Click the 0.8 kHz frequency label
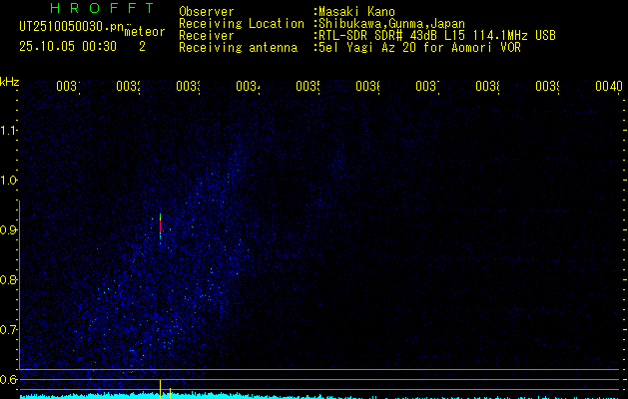Viewport: 628px width, 399px height. [8, 279]
